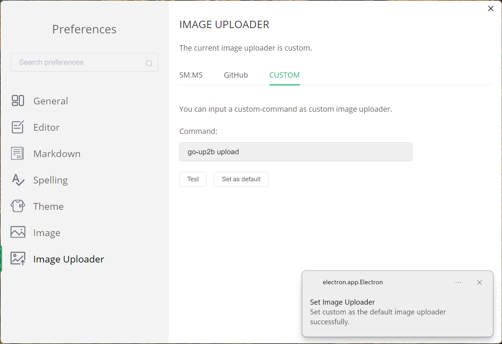Open the Editor settings icon

pyautogui.click(x=18, y=127)
